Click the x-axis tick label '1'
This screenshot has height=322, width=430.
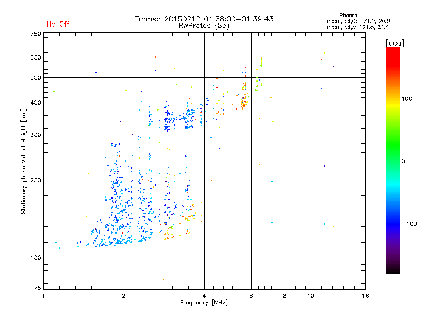coord(43,296)
